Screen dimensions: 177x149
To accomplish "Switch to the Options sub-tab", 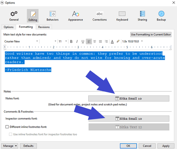I will 9,27.
